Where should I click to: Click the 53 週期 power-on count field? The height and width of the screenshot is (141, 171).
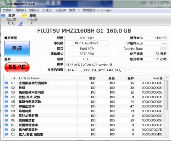pos(156,54)
